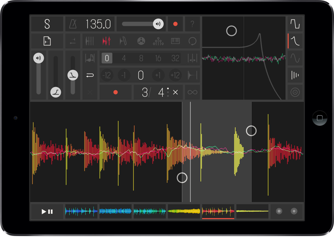Open the sample file browser icon

(x=47, y=41)
